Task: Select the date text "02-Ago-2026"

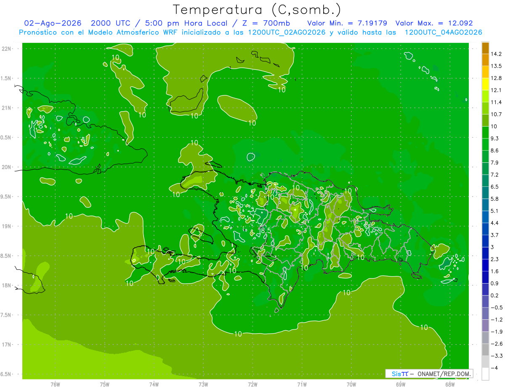Action: (53, 23)
